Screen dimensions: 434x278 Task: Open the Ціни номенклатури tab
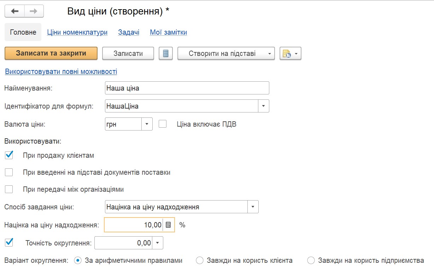coord(77,32)
